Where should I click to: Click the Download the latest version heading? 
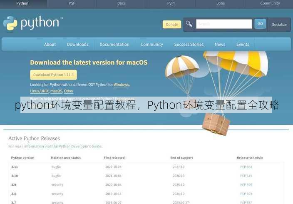coord(89,62)
